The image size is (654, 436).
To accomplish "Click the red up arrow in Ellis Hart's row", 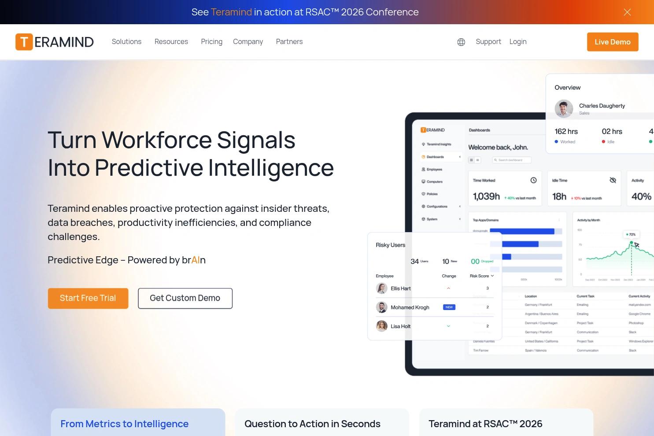I will pos(448,288).
